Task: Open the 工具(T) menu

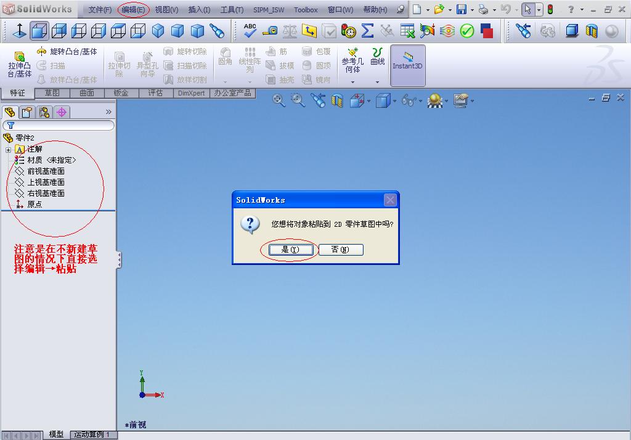Action: [232, 10]
